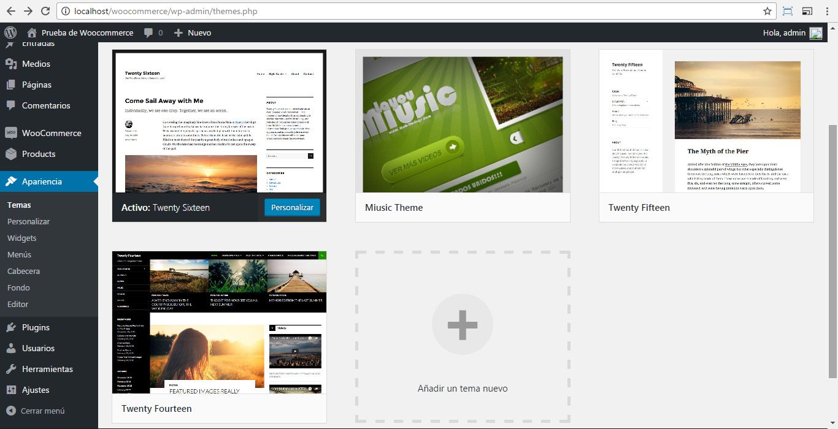The width and height of the screenshot is (838, 429).
Task: Select Menús under Apariencia
Action: (x=20, y=254)
